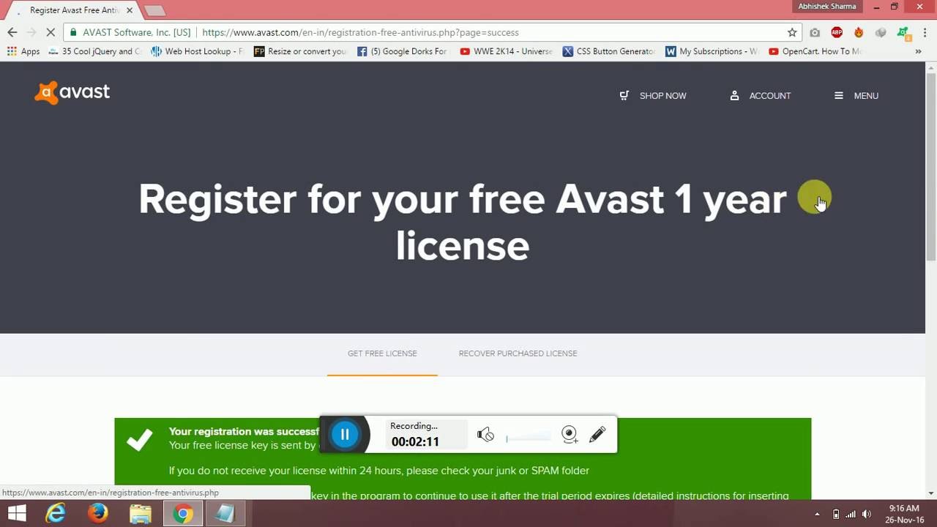The height and width of the screenshot is (527, 937).
Task: Click the battery tray icon
Action: point(836,515)
